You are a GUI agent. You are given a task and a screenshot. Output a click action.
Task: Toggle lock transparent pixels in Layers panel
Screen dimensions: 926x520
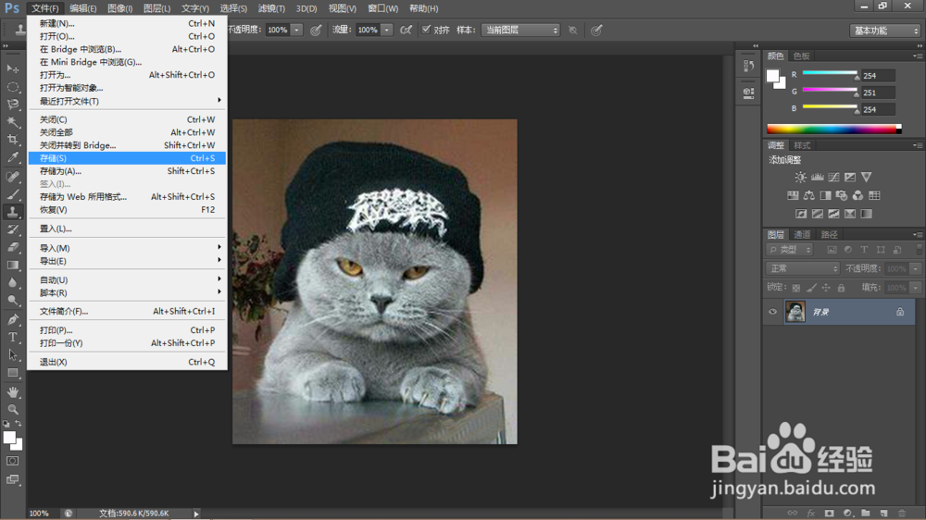(x=796, y=288)
